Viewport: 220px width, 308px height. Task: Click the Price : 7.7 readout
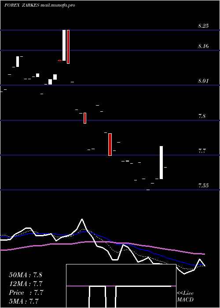[x=26, y=293]
